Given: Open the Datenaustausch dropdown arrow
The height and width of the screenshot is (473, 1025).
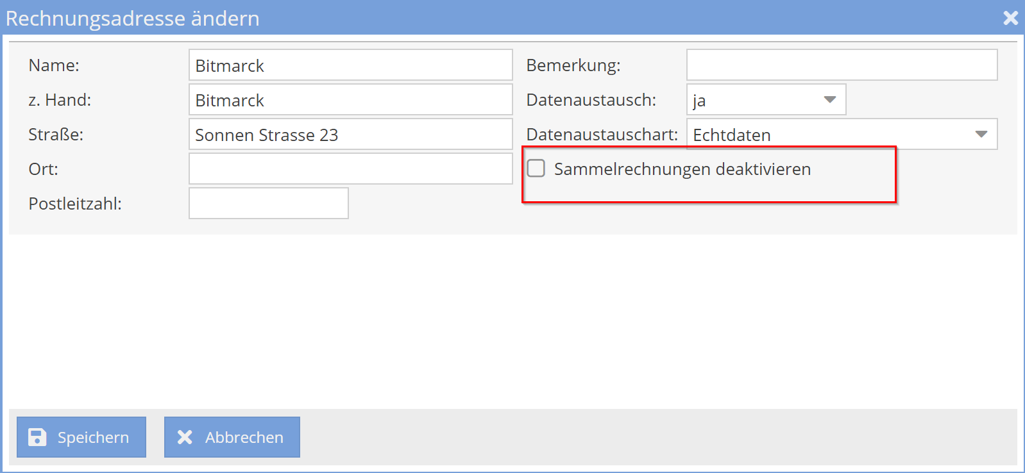Looking at the screenshot, I should [830, 100].
